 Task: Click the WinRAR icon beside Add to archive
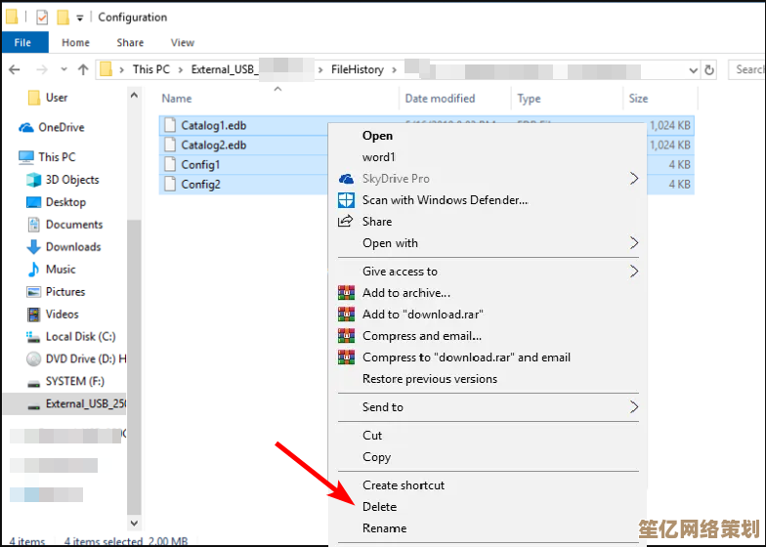point(346,293)
